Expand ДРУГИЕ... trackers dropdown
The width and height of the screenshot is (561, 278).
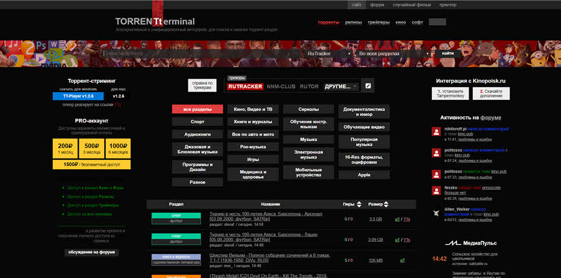tap(341, 86)
